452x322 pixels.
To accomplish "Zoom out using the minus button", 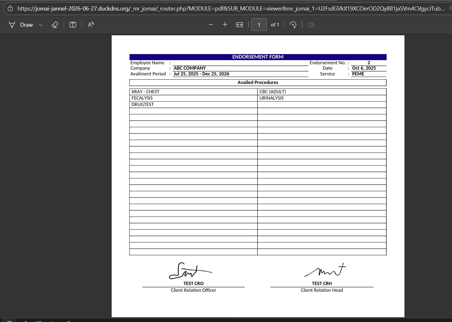I will tap(211, 25).
